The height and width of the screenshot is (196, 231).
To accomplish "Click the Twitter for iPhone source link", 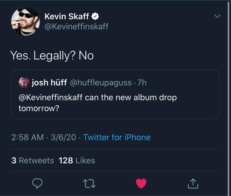I will pos(117,137).
